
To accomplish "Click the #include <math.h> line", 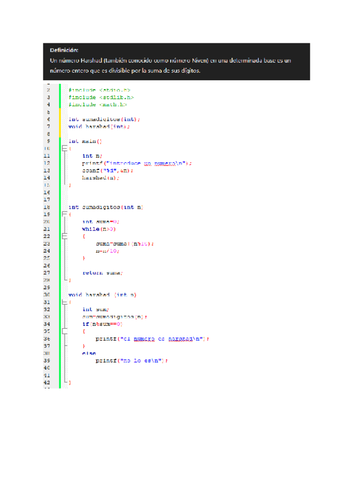I will coord(97,104).
